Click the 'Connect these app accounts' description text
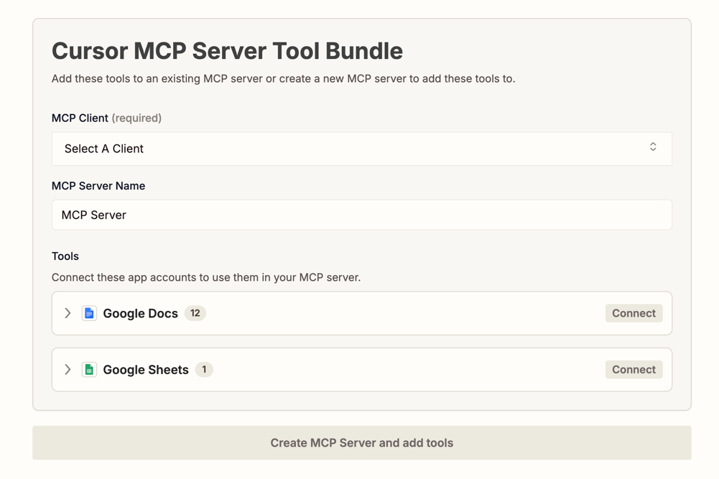 206,277
